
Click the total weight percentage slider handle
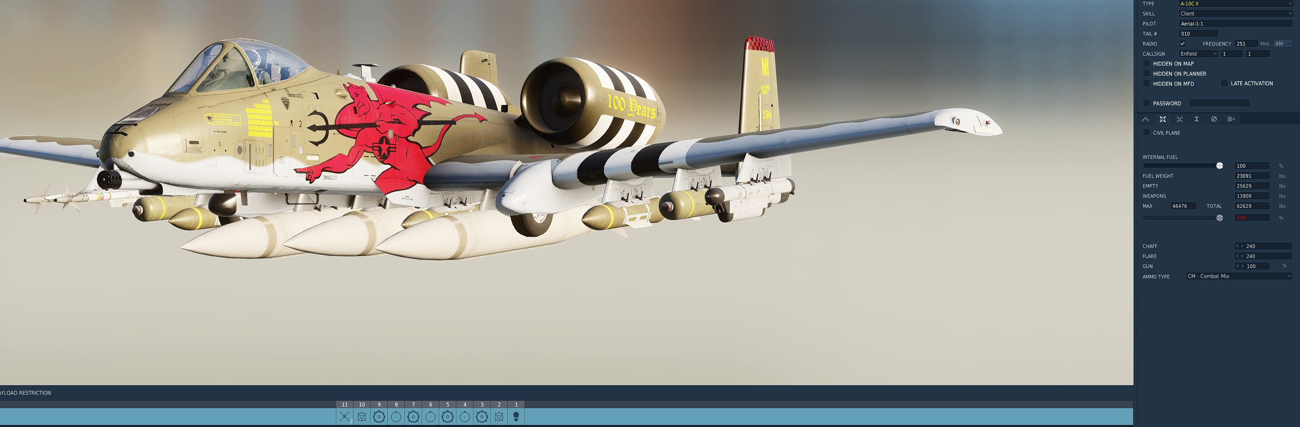[x=1220, y=218]
